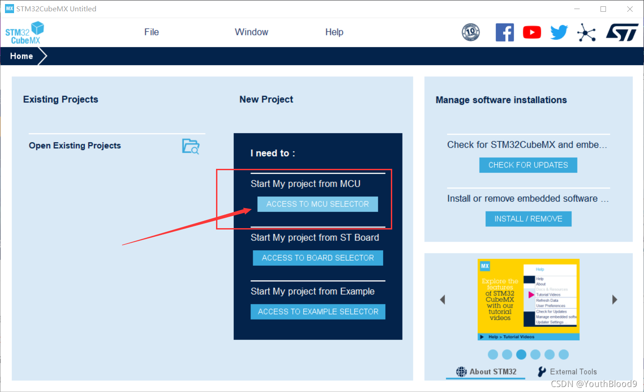
Task: Open the YouTube icon link
Action: (532, 33)
